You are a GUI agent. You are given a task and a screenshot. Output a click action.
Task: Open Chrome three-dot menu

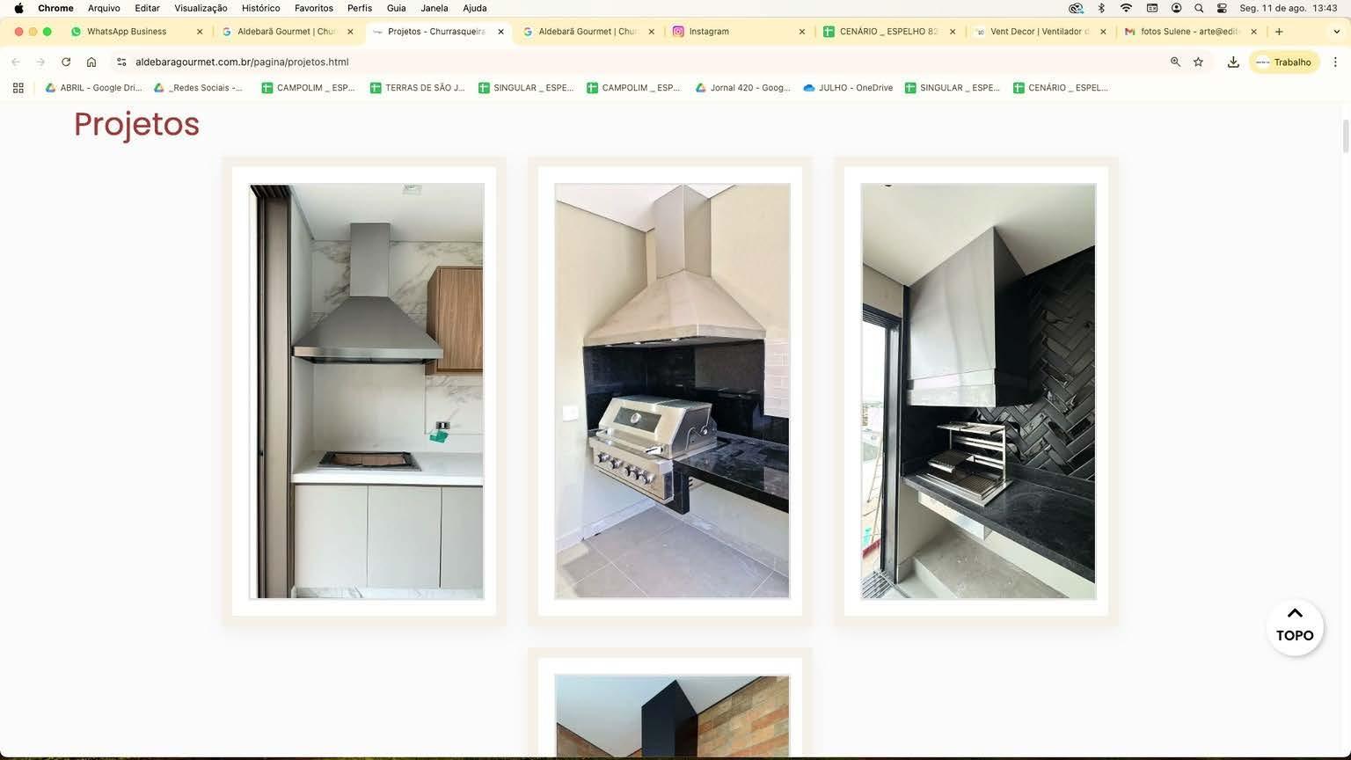[x=1335, y=62]
